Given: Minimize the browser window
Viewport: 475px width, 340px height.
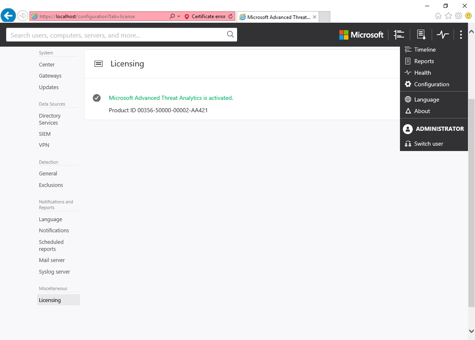Looking at the screenshot, I should tap(427, 6).
